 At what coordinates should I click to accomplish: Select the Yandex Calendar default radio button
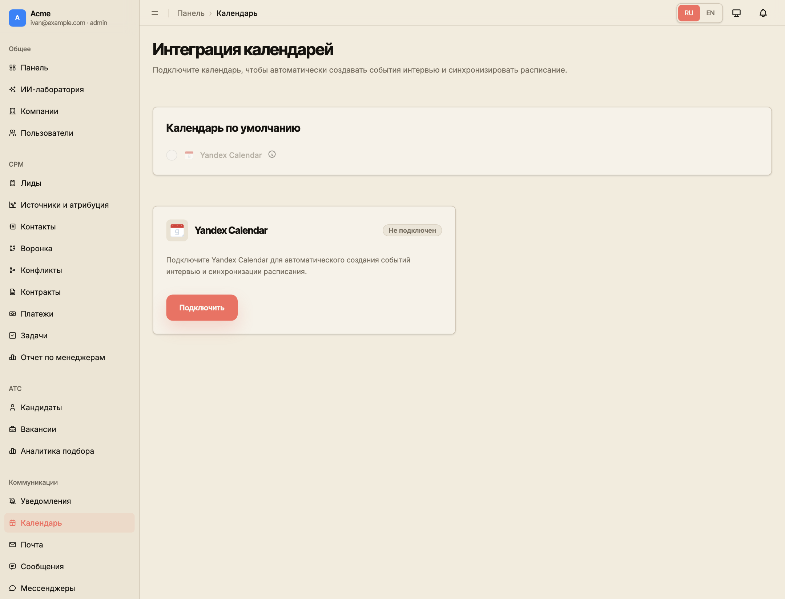pyautogui.click(x=172, y=155)
